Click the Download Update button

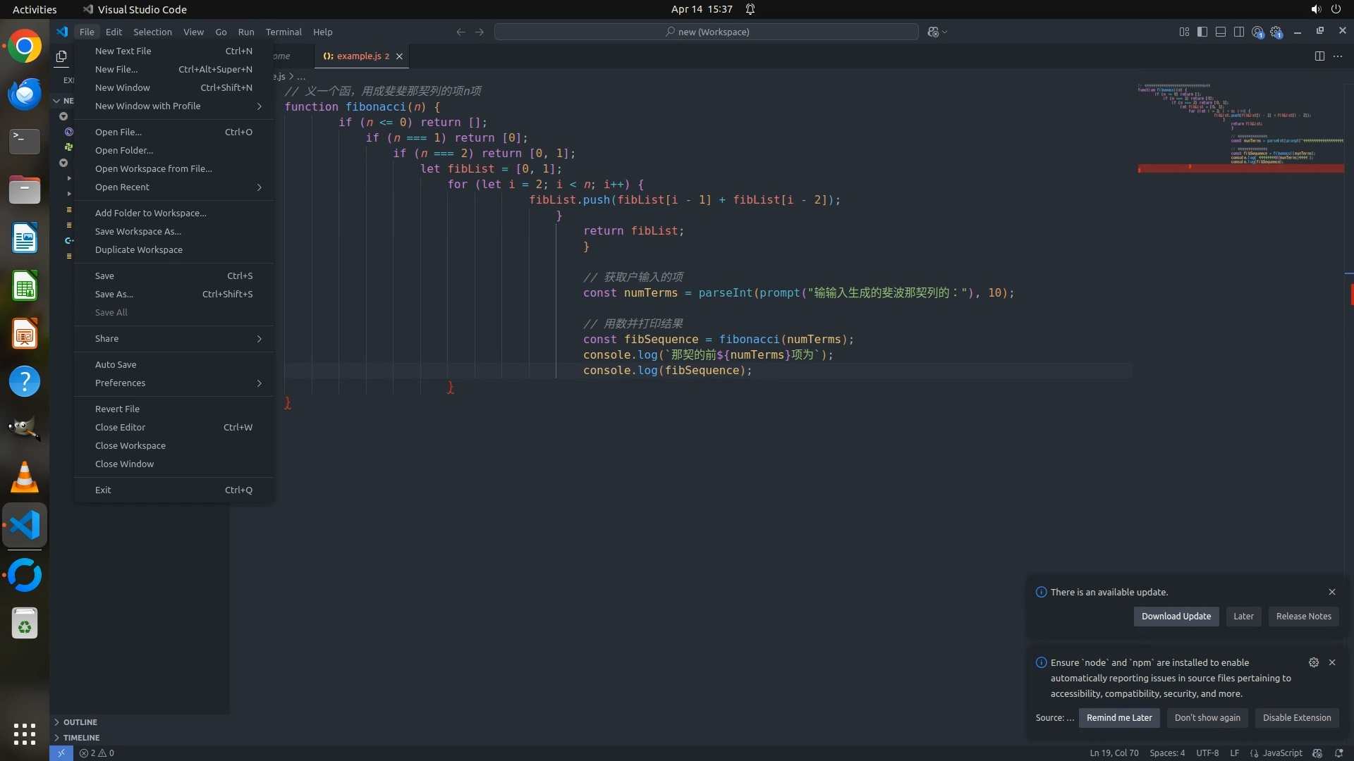point(1176,616)
